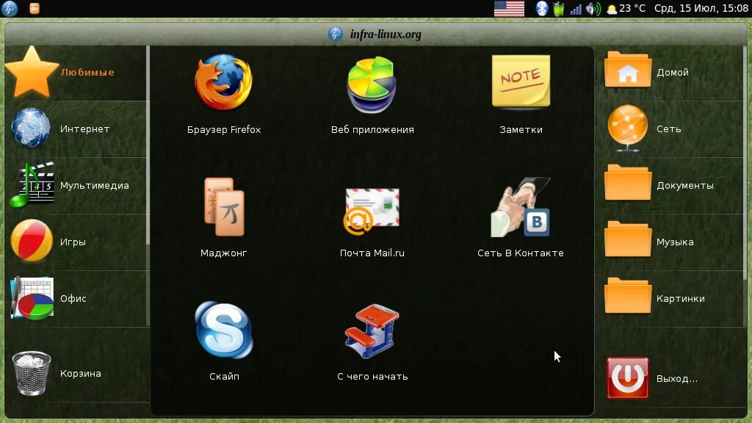Open the network signal strength icon
The image size is (752, 423).
point(576,9)
